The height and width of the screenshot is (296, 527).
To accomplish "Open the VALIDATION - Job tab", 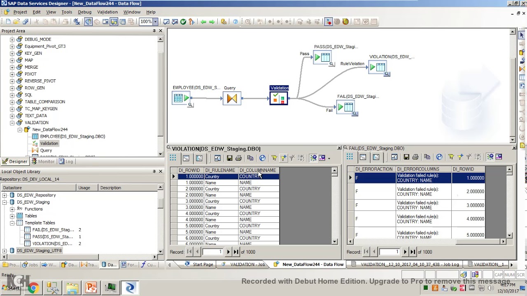I will tap(244, 264).
